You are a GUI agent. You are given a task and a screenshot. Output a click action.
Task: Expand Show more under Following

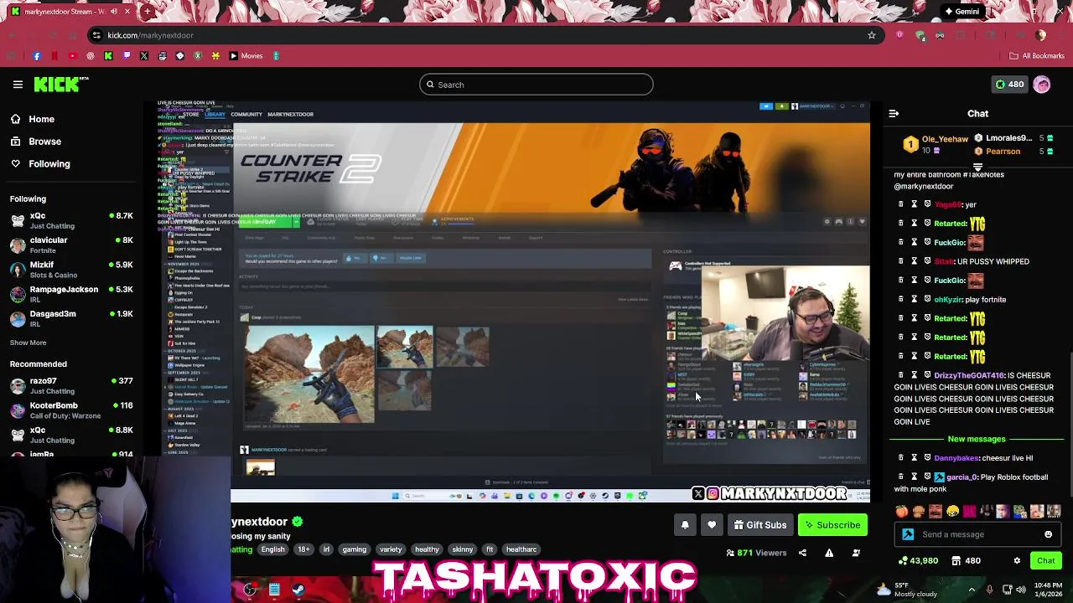29,343
